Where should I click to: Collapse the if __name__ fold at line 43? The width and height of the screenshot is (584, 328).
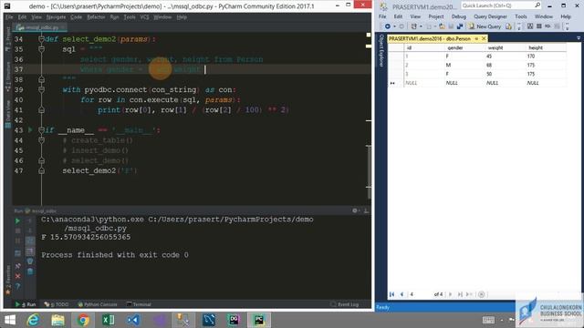(41, 130)
